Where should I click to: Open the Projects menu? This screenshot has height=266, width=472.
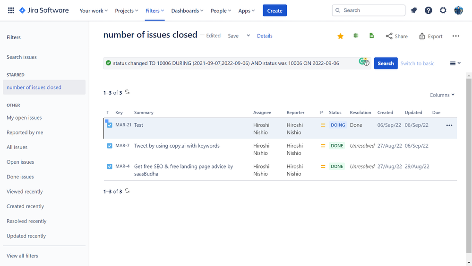(127, 10)
